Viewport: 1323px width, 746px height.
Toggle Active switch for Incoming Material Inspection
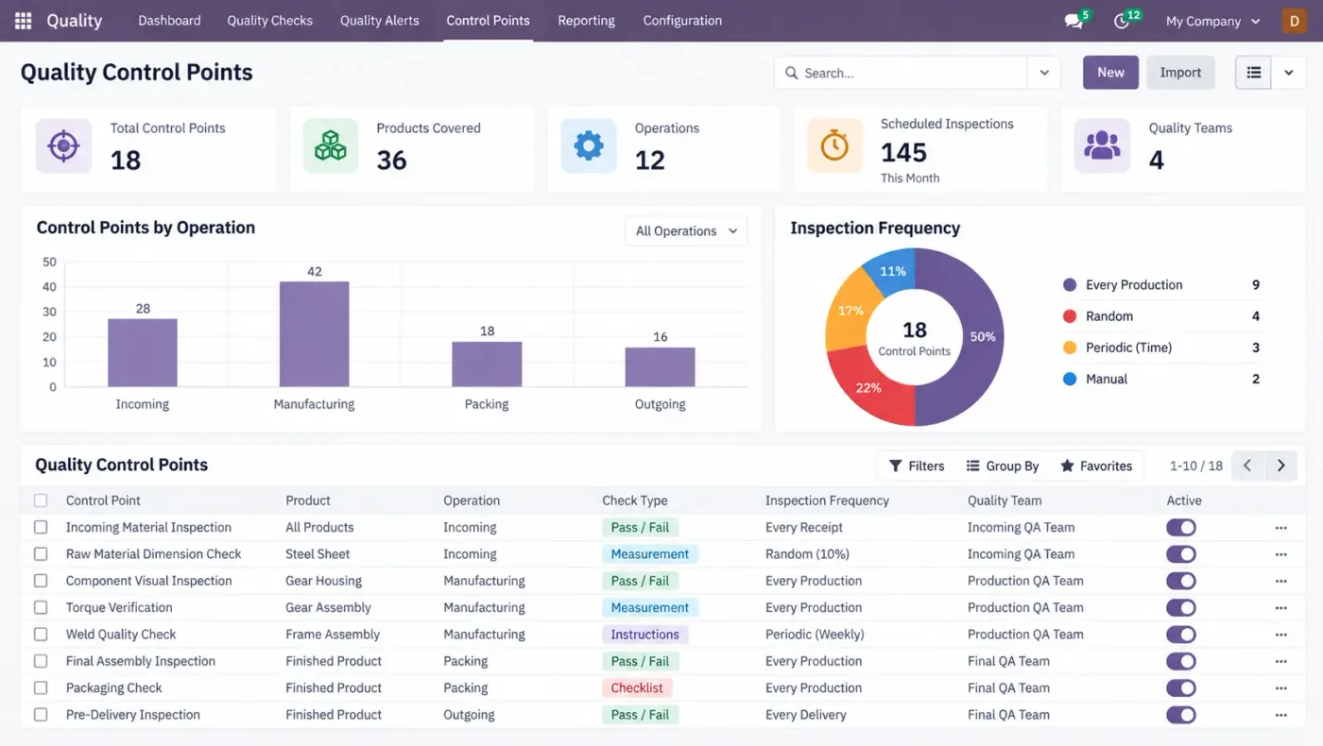point(1181,528)
